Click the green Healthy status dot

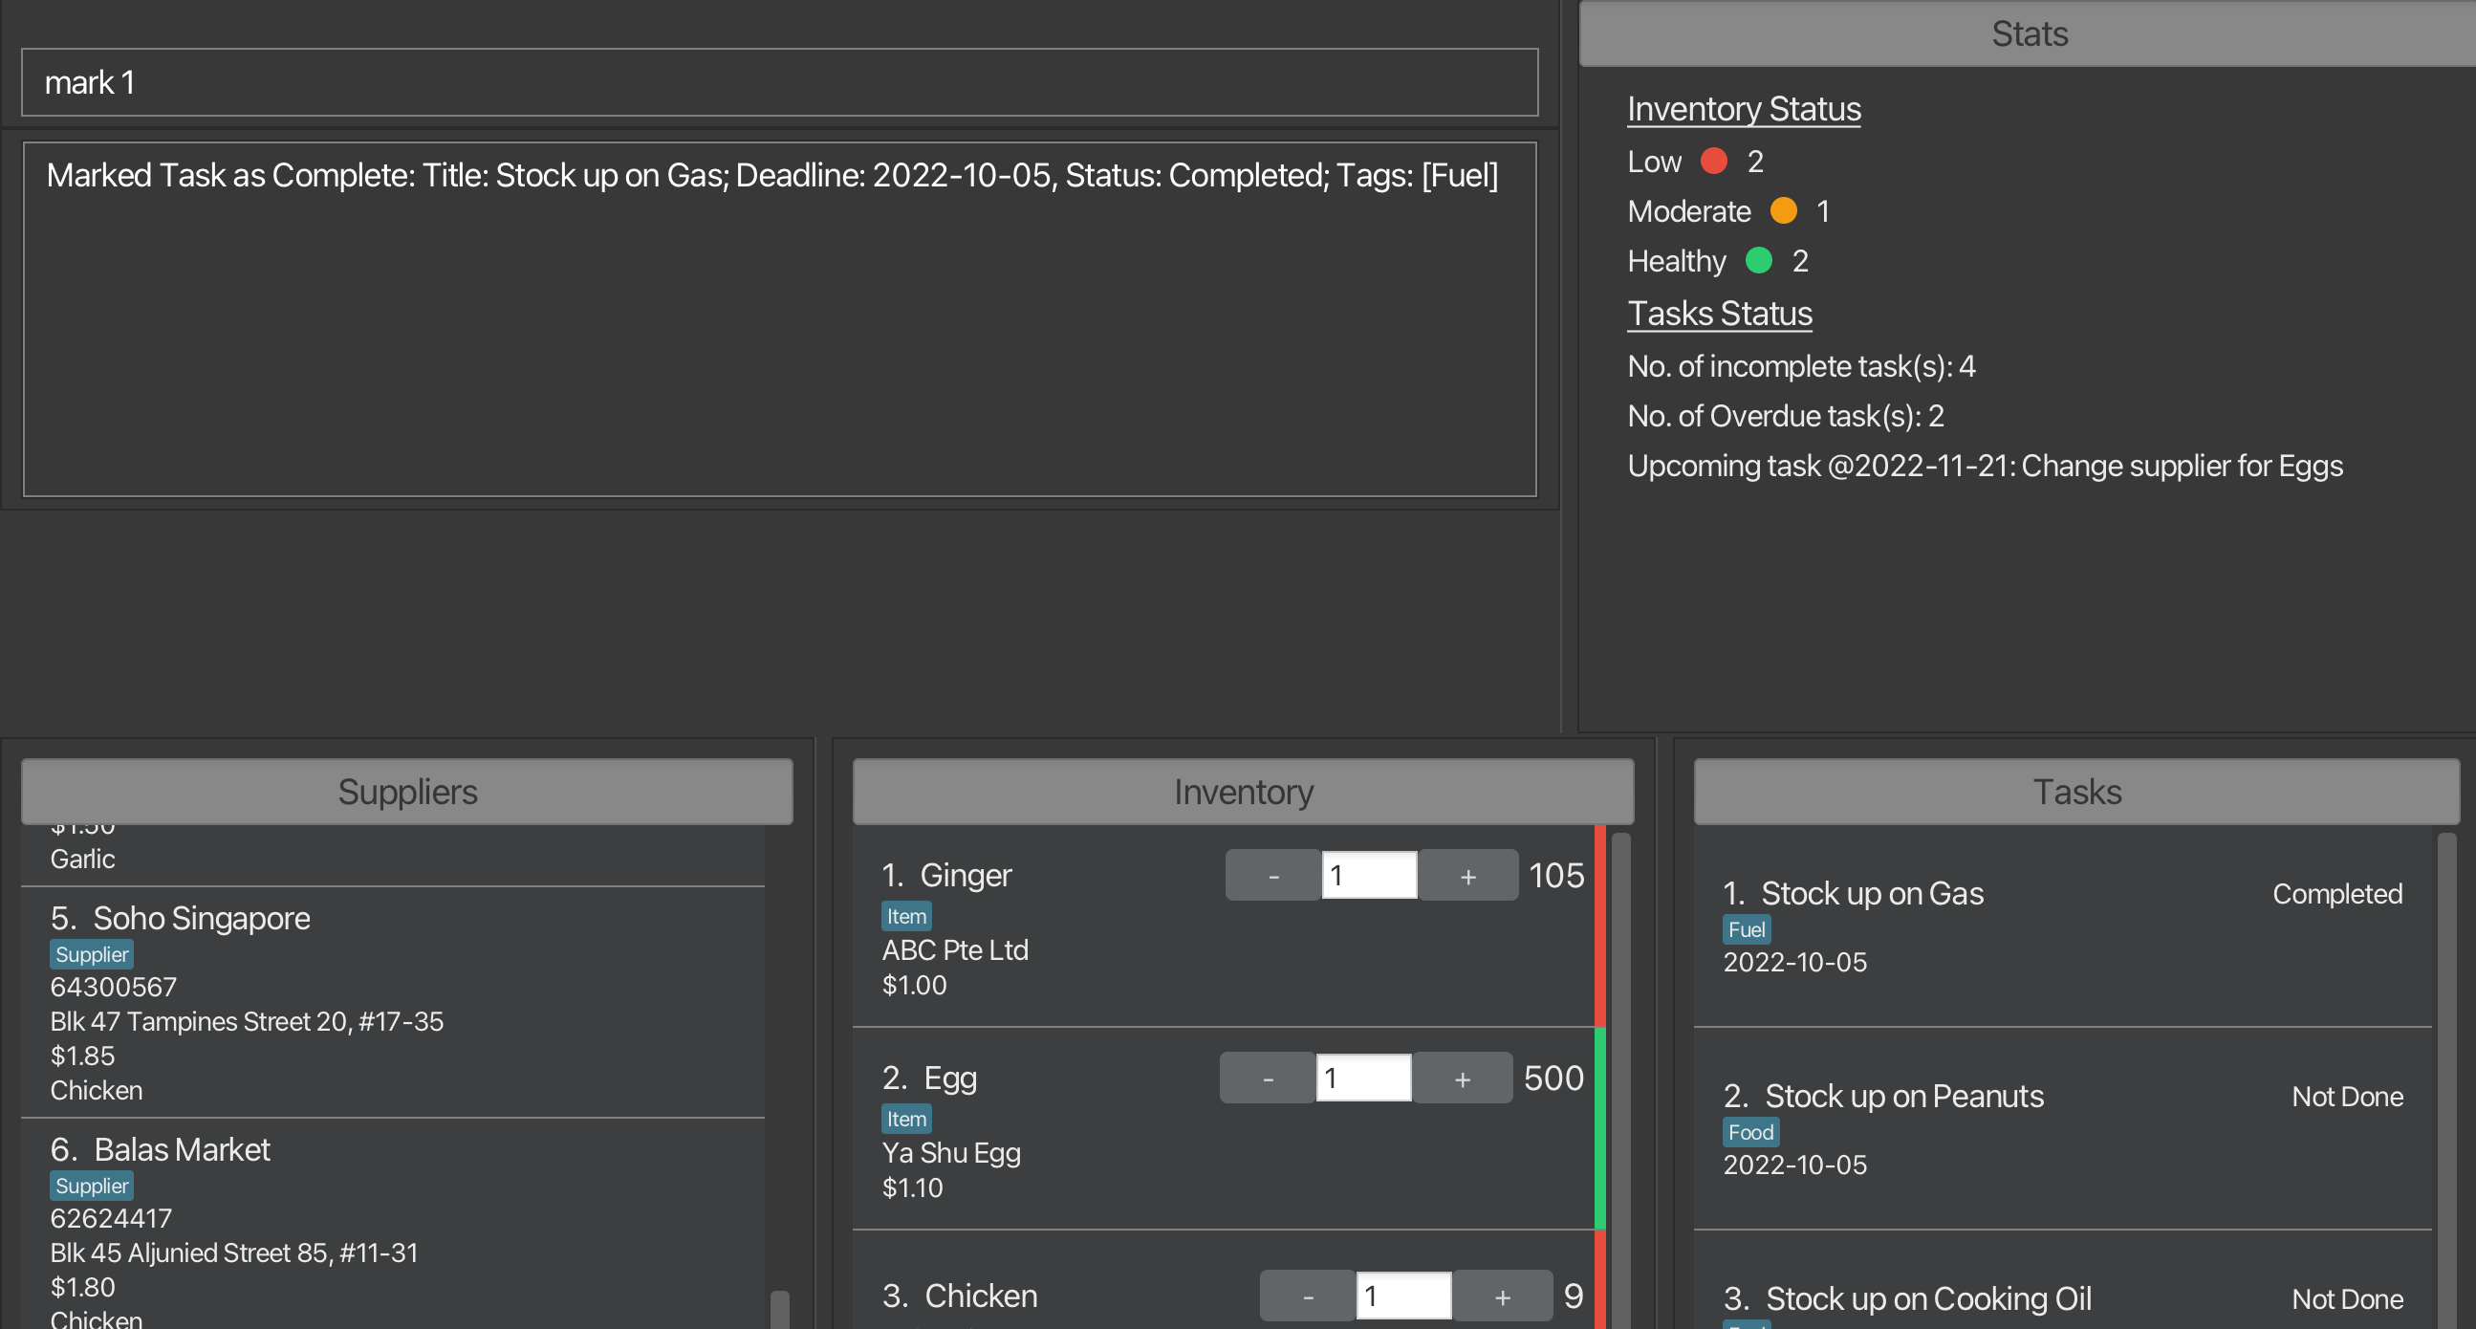pyautogui.click(x=1758, y=261)
